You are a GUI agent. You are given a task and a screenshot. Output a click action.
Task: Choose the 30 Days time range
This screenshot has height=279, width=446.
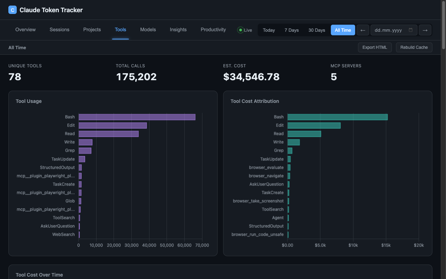pyautogui.click(x=317, y=30)
